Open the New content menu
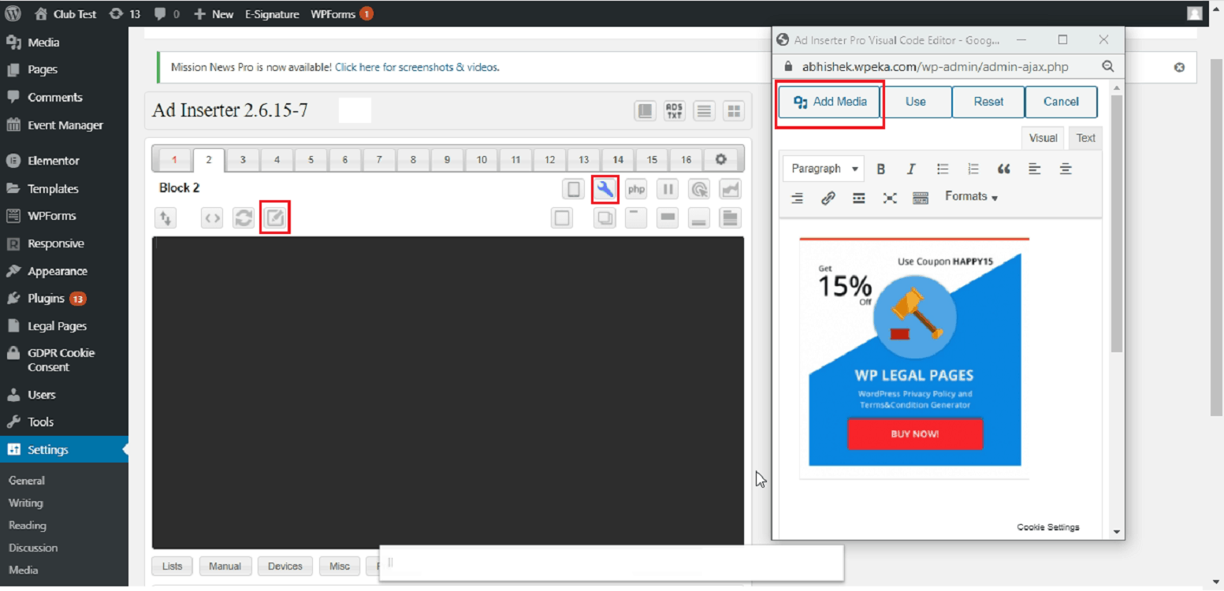The image size is (1224, 591). pyautogui.click(x=214, y=14)
